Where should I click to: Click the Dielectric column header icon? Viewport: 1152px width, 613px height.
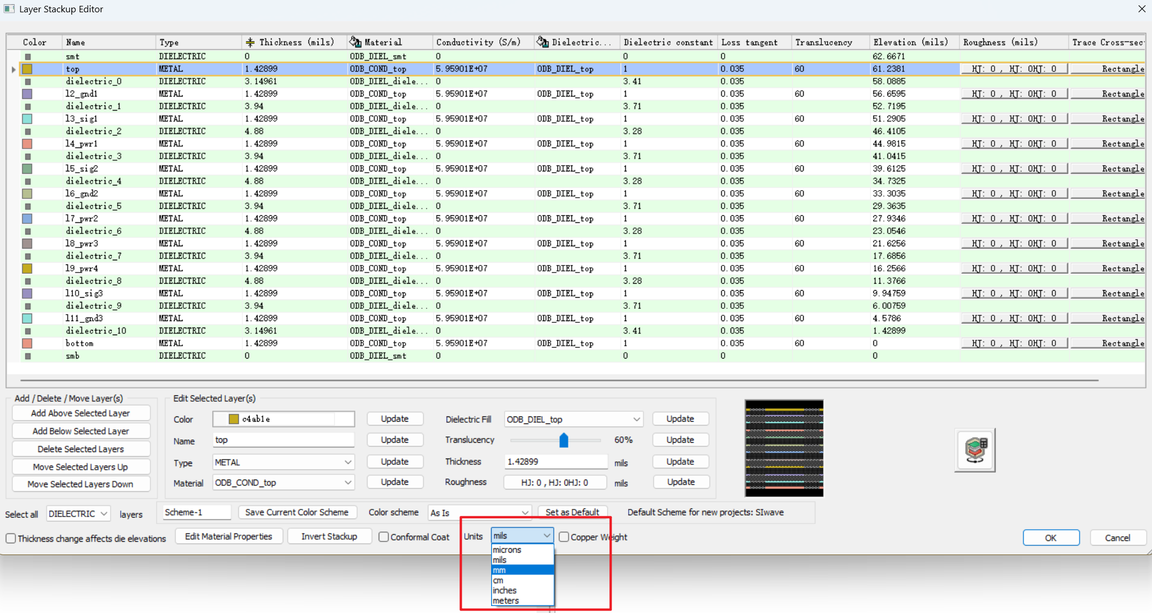coord(543,42)
